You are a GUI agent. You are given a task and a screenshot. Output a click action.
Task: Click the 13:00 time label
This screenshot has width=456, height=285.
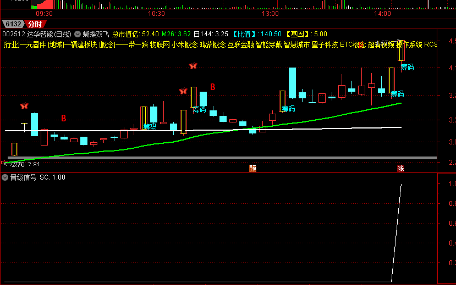pyautogui.click(x=270, y=13)
